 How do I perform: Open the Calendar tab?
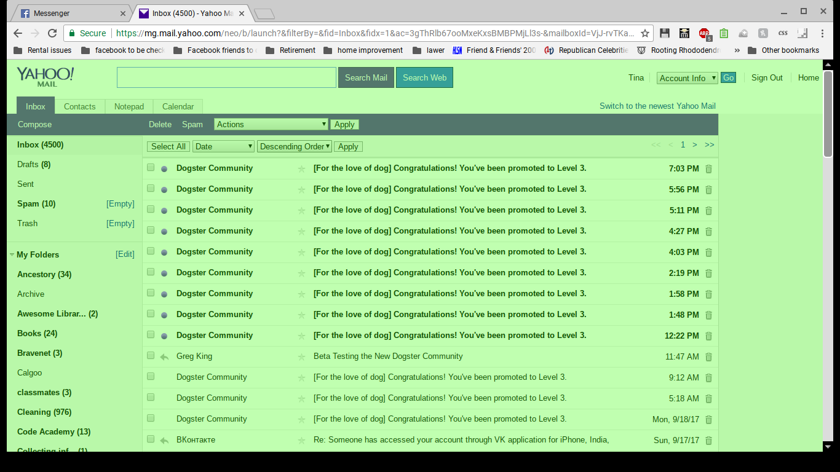point(178,106)
